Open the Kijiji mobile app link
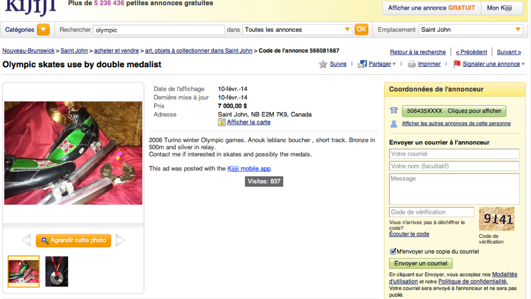Screen dimensions: 531x299 tap(249, 168)
